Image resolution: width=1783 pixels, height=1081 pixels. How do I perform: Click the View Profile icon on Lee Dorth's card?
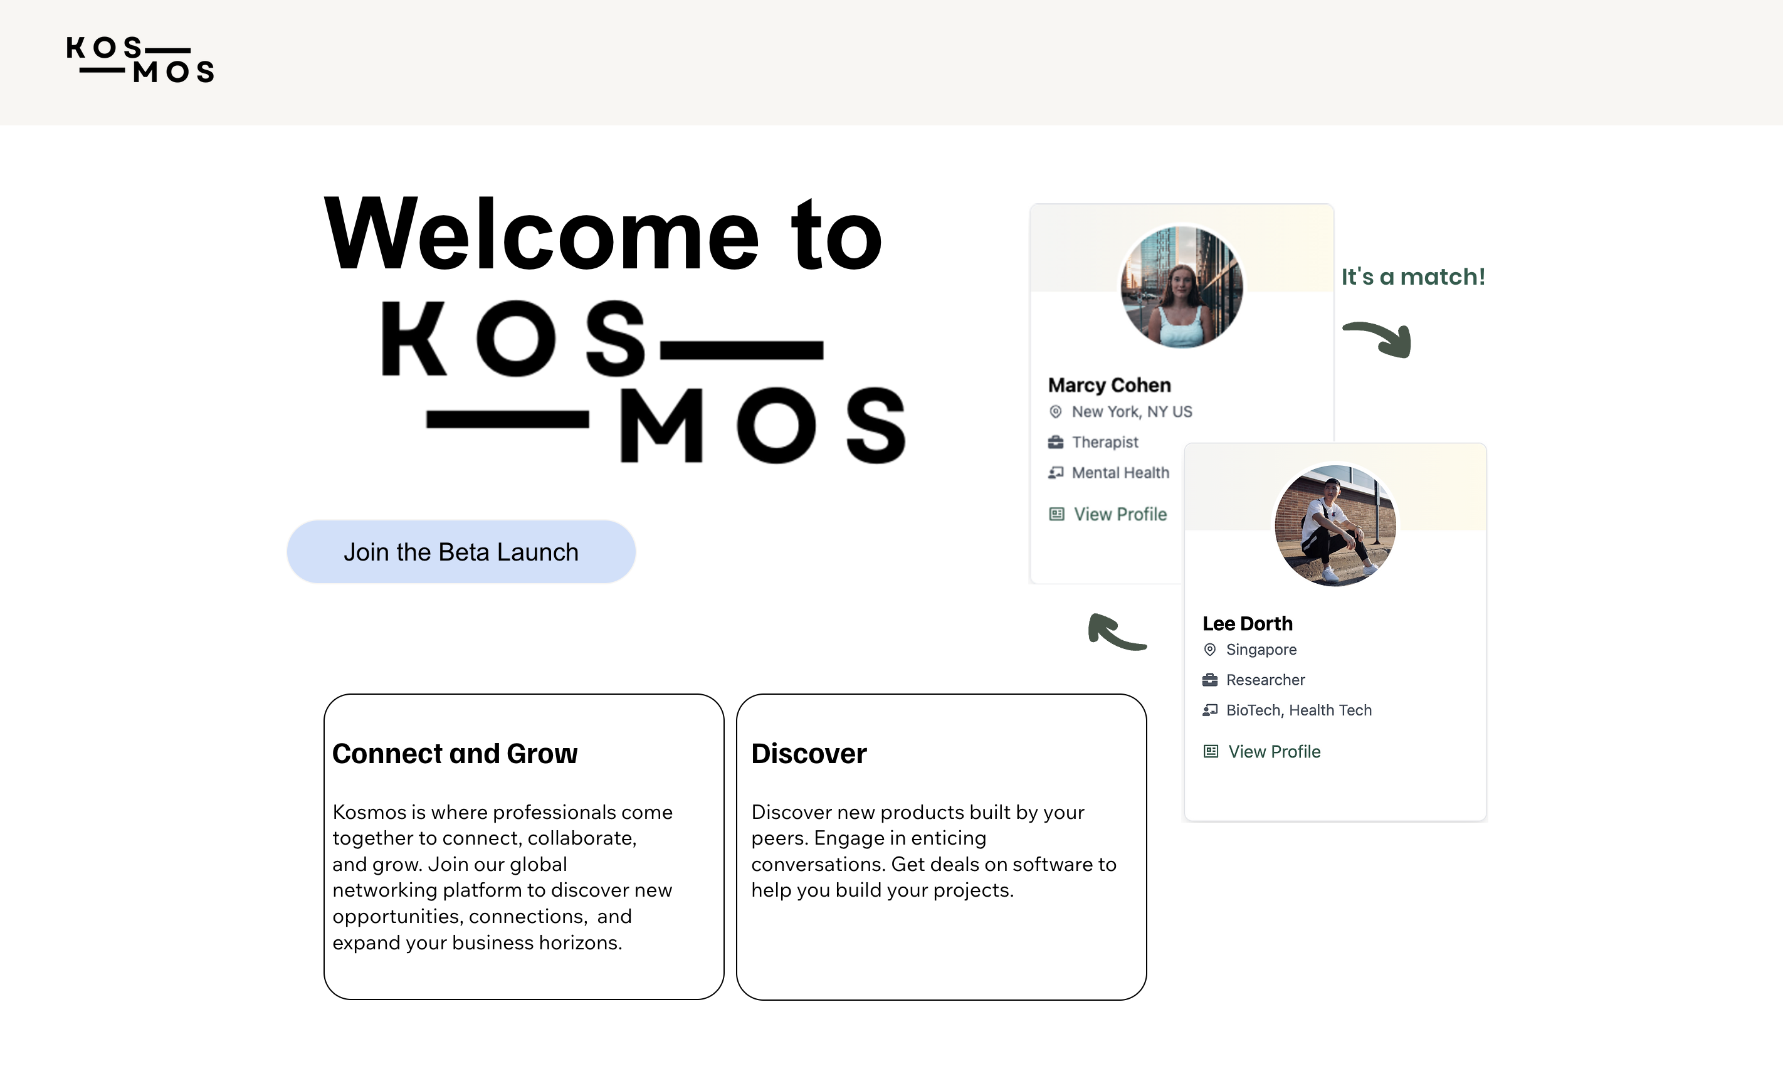[x=1210, y=751]
